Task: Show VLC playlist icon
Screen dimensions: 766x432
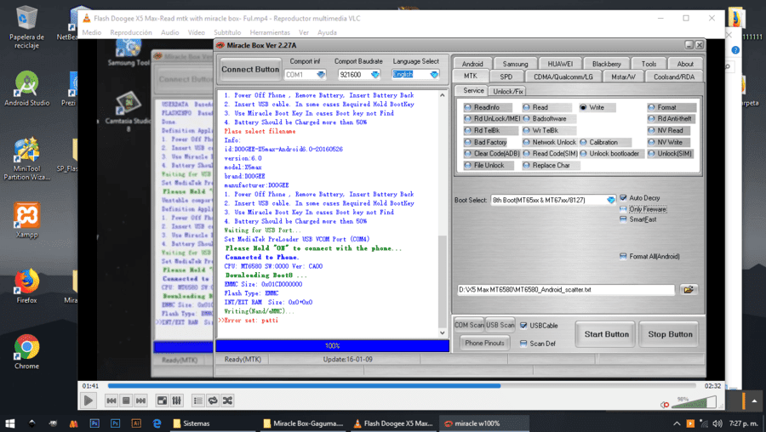Action: (197, 401)
